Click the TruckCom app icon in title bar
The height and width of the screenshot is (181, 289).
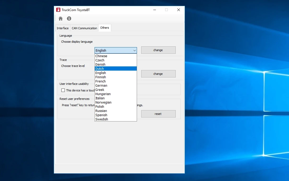click(x=58, y=10)
